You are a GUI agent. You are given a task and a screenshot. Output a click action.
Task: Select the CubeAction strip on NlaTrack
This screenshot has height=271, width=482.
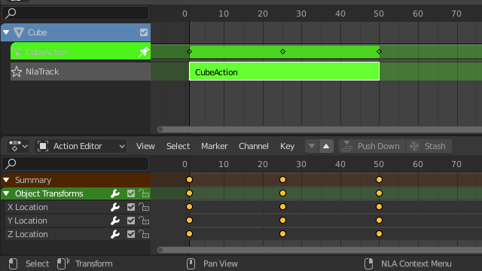point(285,72)
